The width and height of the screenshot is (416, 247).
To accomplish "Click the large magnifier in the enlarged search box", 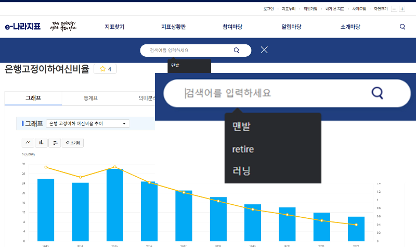I will point(378,93).
